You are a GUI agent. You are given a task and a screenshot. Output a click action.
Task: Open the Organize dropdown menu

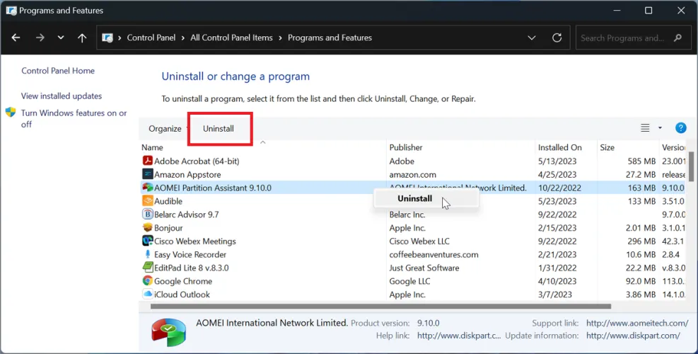click(168, 129)
